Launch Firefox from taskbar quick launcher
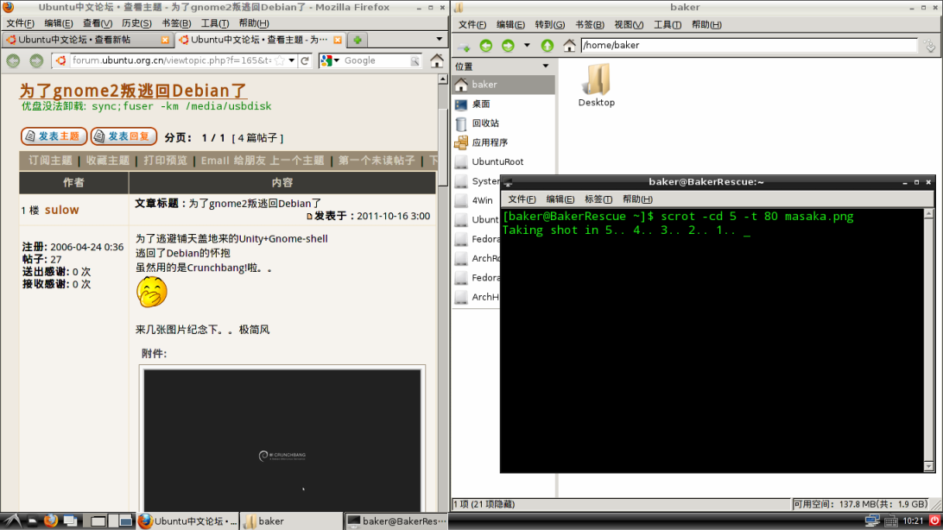The width and height of the screenshot is (943, 530). pos(50,521)
